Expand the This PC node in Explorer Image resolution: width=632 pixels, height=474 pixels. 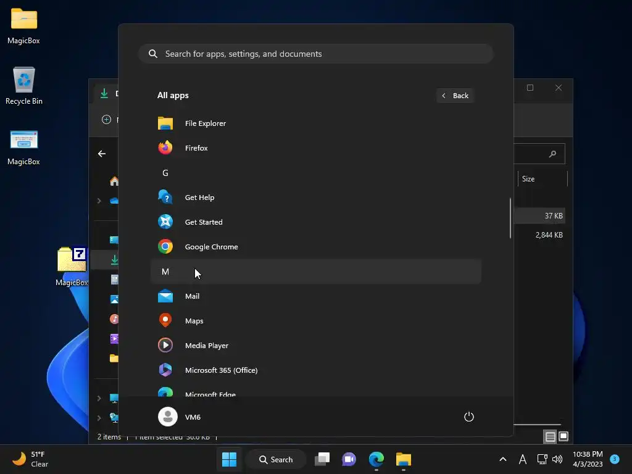pos(99,398)
